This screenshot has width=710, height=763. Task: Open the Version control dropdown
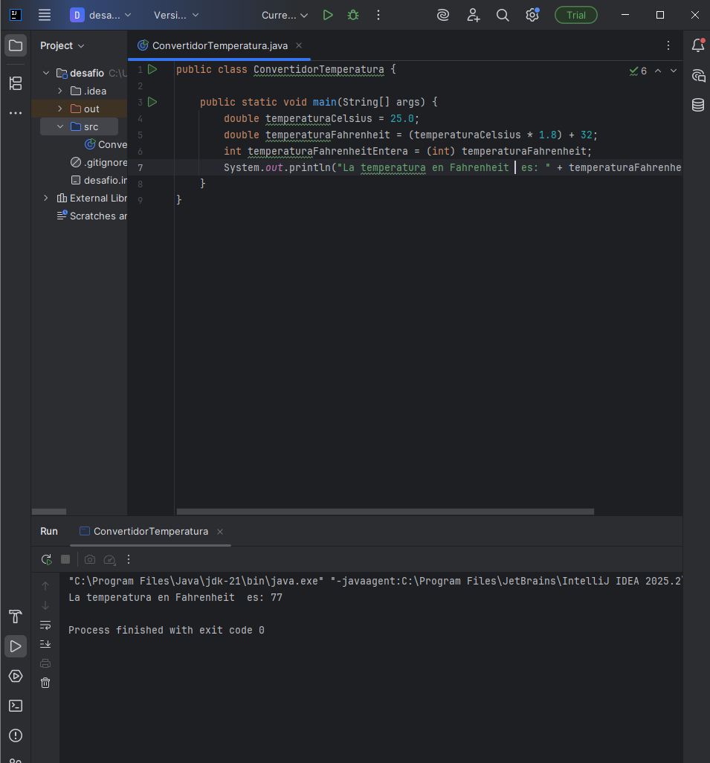pos(176,15)
